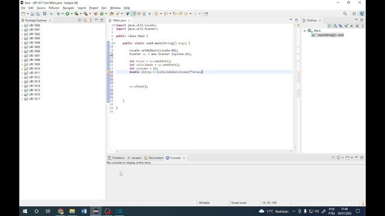Click the Windows Start button

(x=25, y=211)
